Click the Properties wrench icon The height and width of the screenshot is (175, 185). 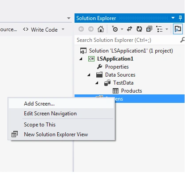coord(99,67)
